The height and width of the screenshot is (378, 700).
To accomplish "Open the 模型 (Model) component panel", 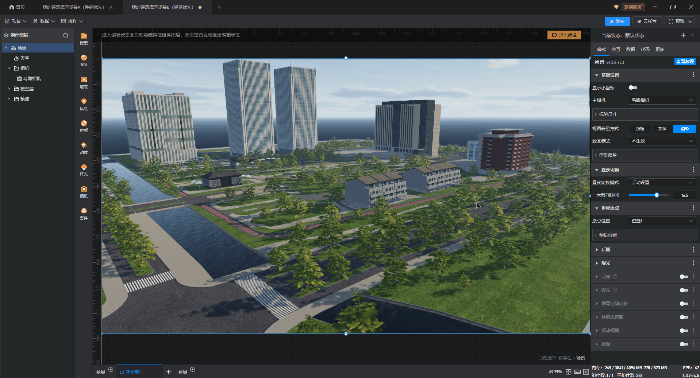I will click(x=84, y=38).
